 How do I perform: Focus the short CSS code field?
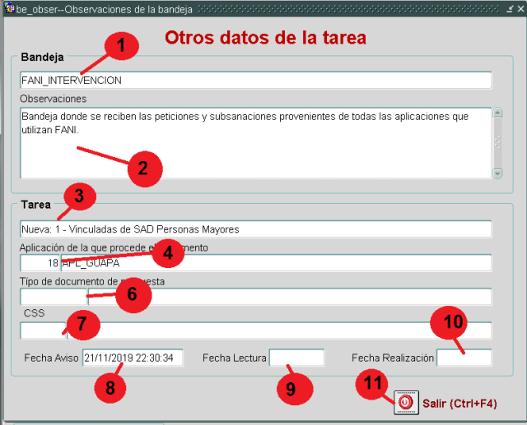point(43,330)
